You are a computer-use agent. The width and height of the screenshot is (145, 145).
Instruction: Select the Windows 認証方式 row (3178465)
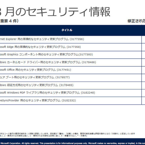coord(71,85)
